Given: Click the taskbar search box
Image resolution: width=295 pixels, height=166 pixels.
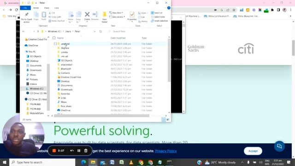Looking at the screenshot, I should click(x=42, y=162).
